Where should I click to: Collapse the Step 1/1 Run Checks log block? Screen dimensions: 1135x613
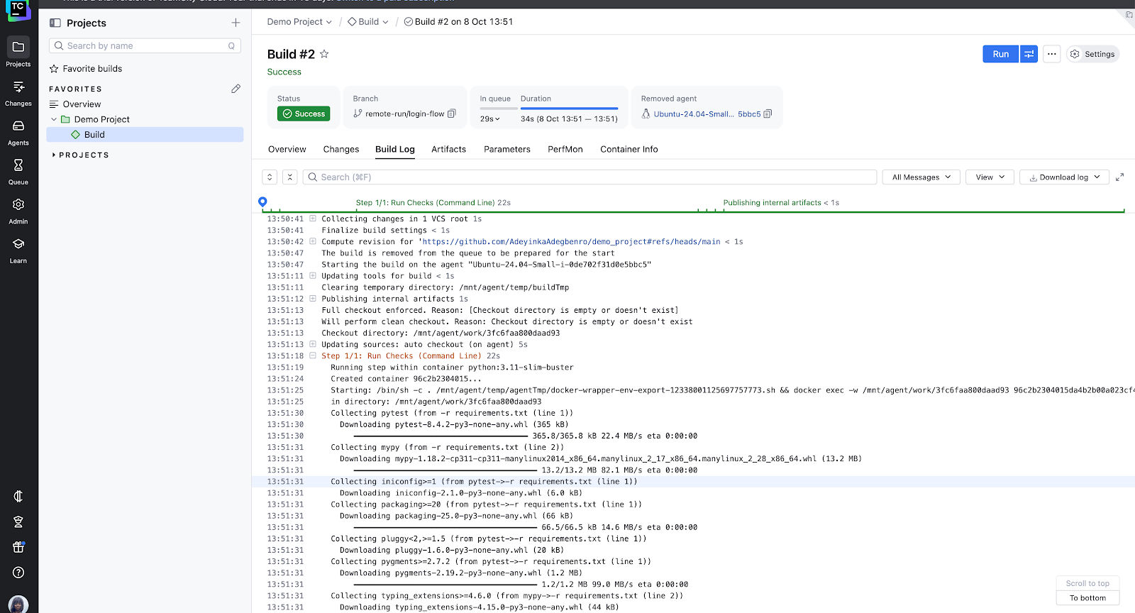313,355
